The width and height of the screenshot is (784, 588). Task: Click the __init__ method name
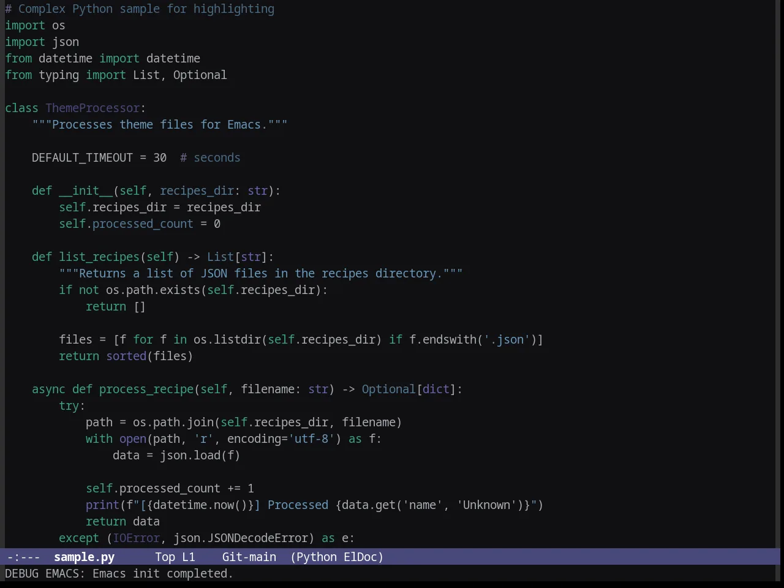(x=86, y=190)
